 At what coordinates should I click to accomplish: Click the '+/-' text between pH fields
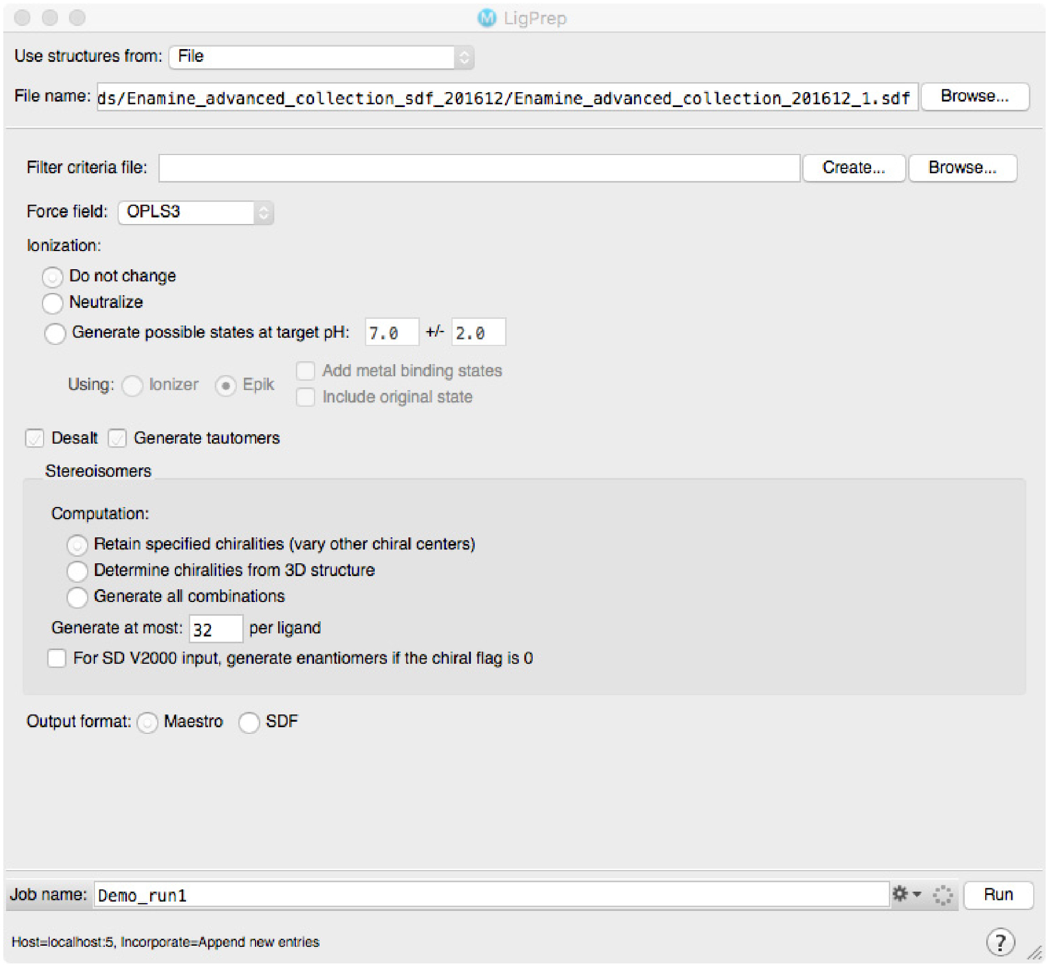click(x=435, y=331)
